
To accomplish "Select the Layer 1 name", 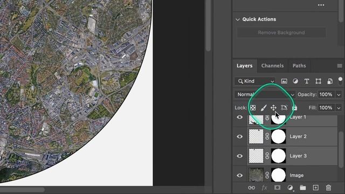I will tap(298, 117).
